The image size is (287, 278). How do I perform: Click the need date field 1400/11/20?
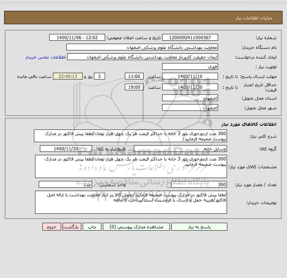pyautogui.click(x=66, y=149)
